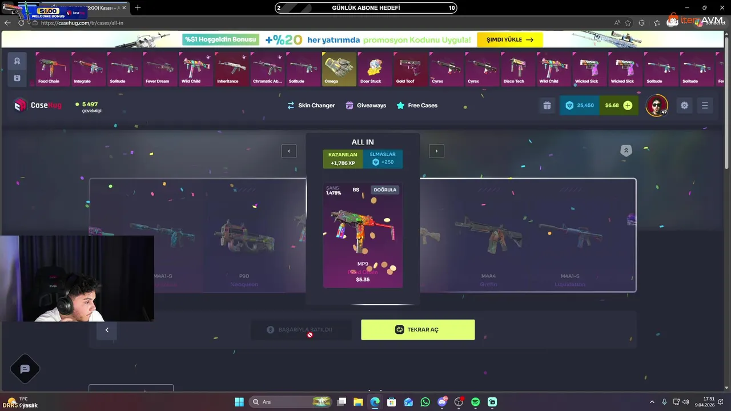Screen dimensions: 731x411
Task: Go to next case with right arrow
Action: [436, 151]
